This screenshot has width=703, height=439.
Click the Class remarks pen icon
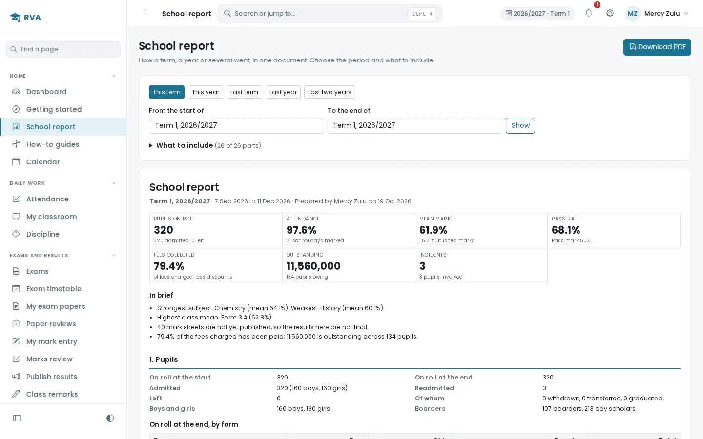(16, 394)
